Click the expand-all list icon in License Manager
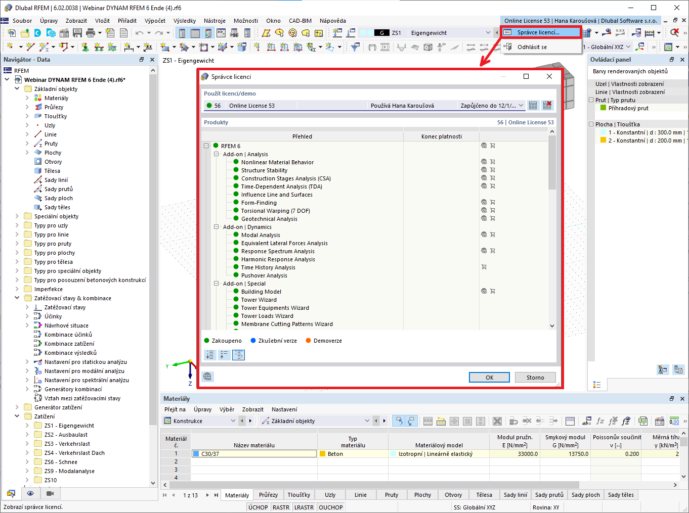 click(210, 355)
